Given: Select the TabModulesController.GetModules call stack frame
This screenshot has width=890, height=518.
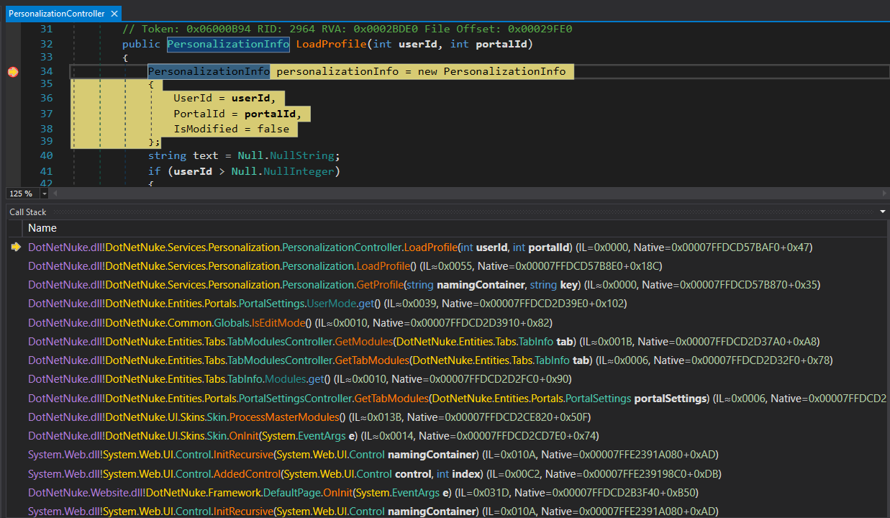Looking at the screenshot, I should 424,342.
